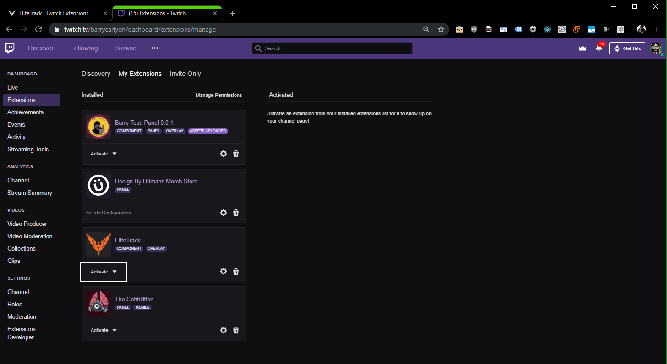
Task: Click Design By Hümans Merch Store title
Action: pyautogui.click(x=156, y=181)
